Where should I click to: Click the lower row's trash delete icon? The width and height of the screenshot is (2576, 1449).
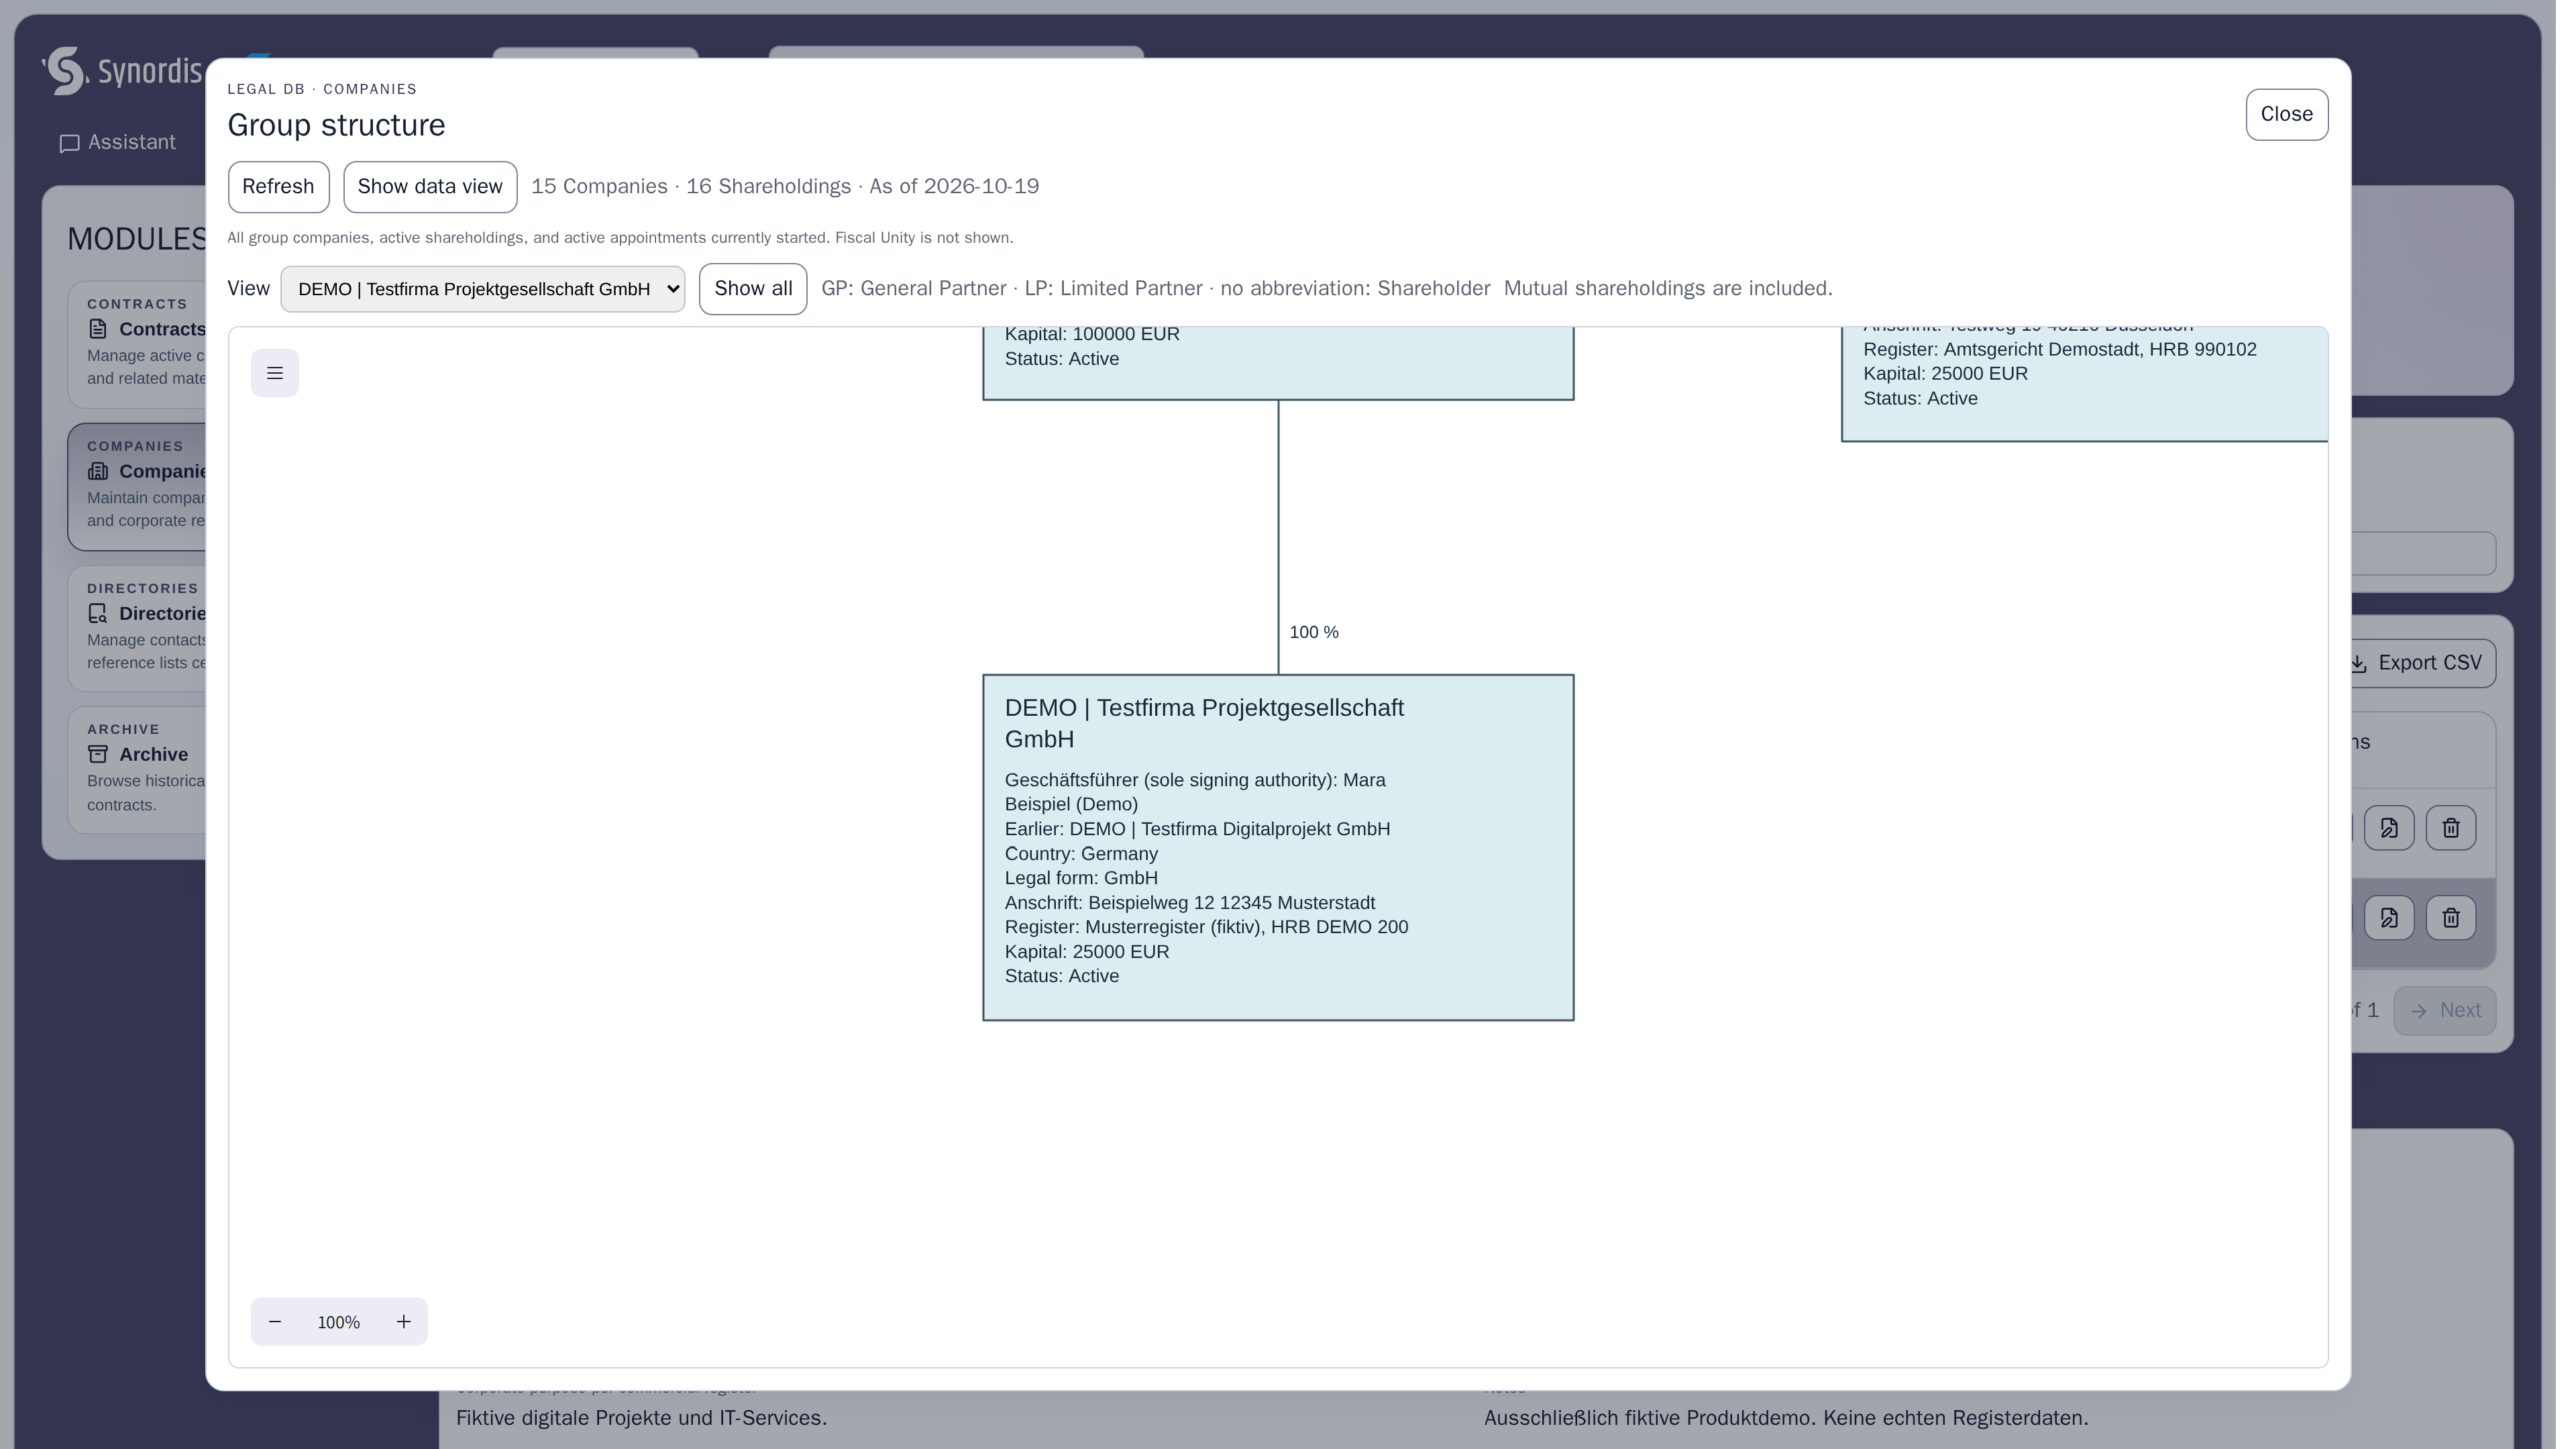click(x=2451, y=918)
